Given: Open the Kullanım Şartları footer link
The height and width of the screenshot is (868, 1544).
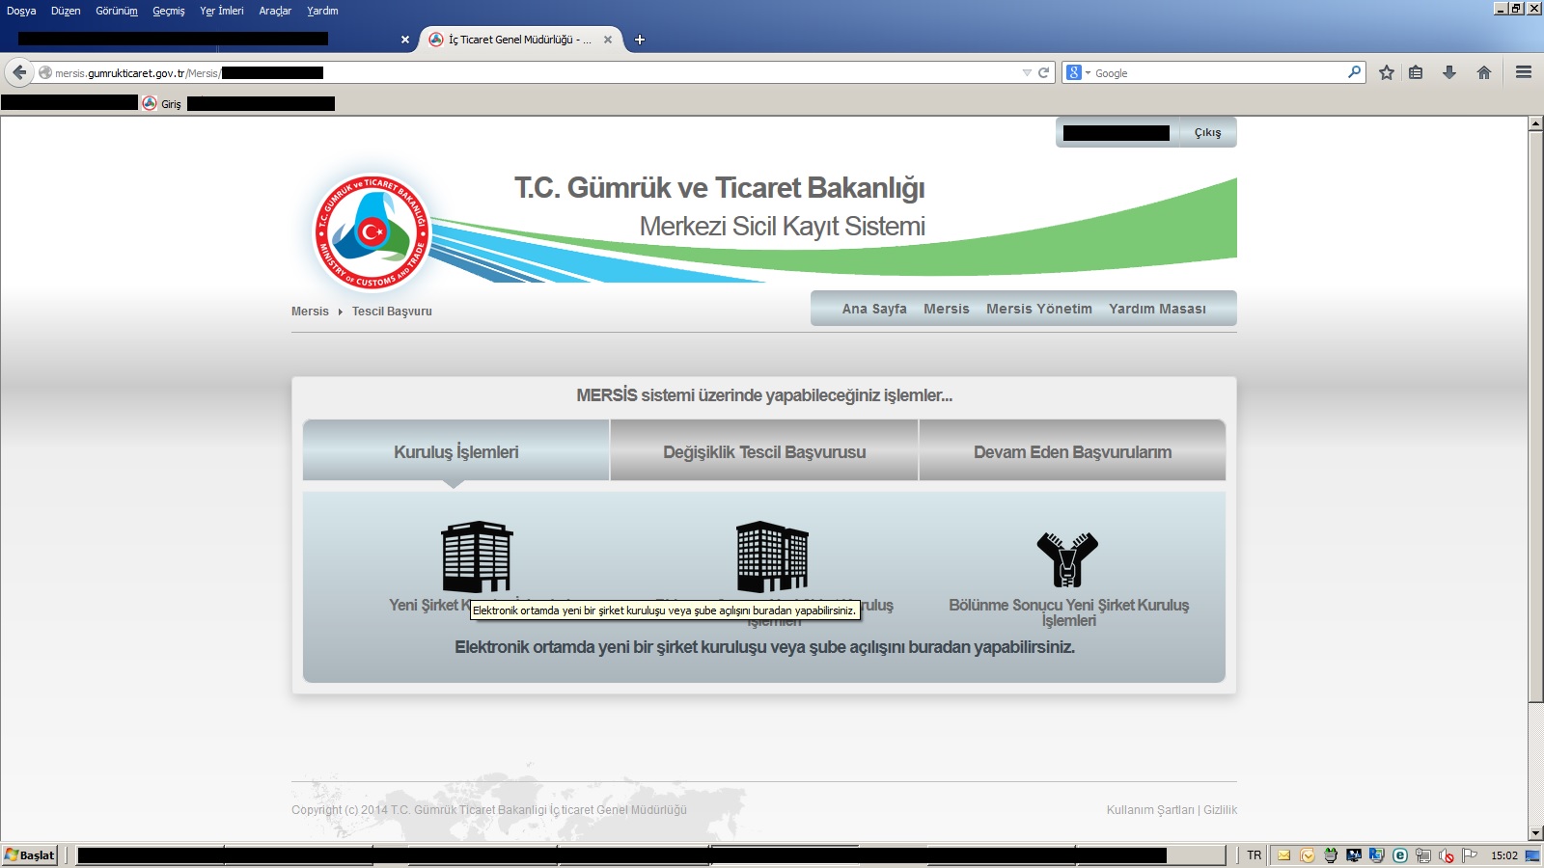Looking at the screenshot, I should pyautogui.click(x=1150, y=810).
